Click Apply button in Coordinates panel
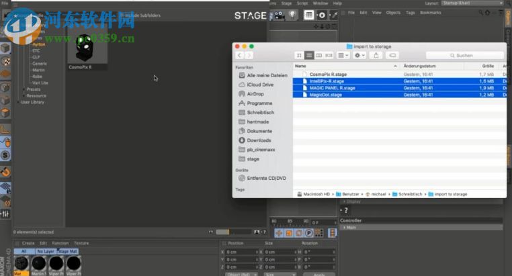Viewport: 512px width, 276px height. [318, 274]
